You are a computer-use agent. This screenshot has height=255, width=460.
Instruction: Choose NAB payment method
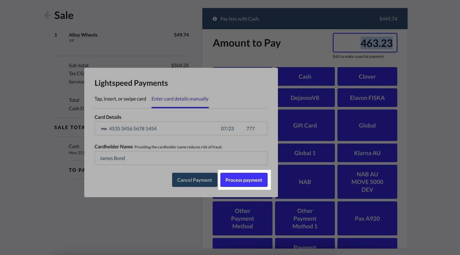pos(305,182)
